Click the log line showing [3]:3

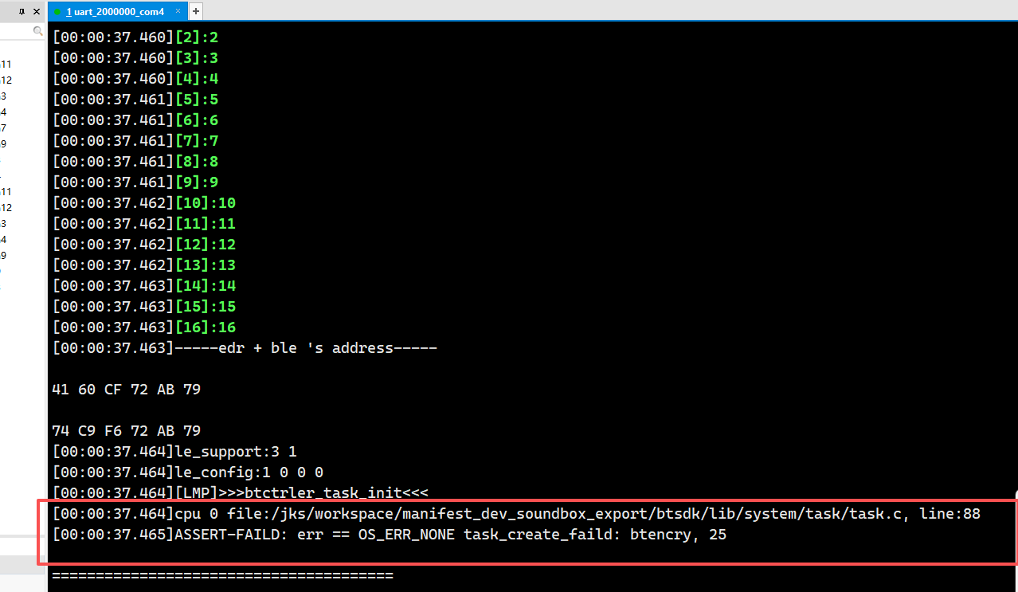coord(135,58)
